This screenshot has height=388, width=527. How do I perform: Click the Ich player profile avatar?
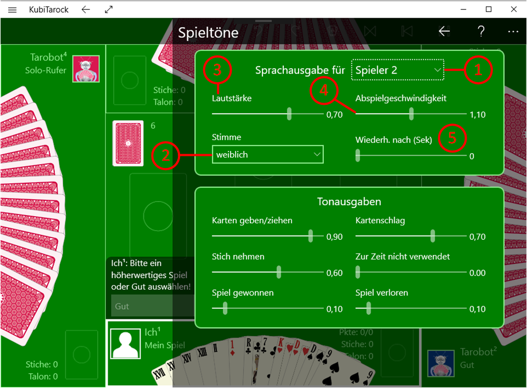[x=125, y=343]
